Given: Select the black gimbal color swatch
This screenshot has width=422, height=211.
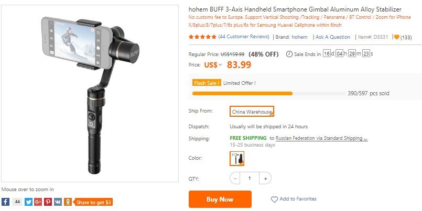Looking at the screenshot, I should click(237, 158).
